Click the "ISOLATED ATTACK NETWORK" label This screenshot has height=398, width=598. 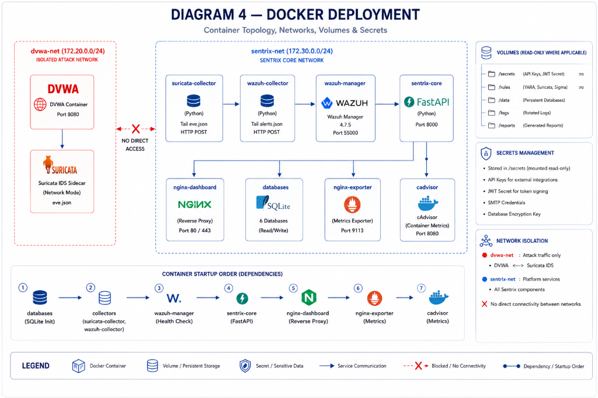coord(67,60)
